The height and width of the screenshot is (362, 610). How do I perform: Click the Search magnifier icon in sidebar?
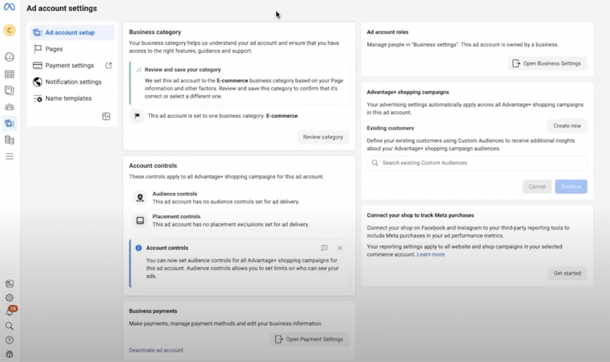click(10, 326)
